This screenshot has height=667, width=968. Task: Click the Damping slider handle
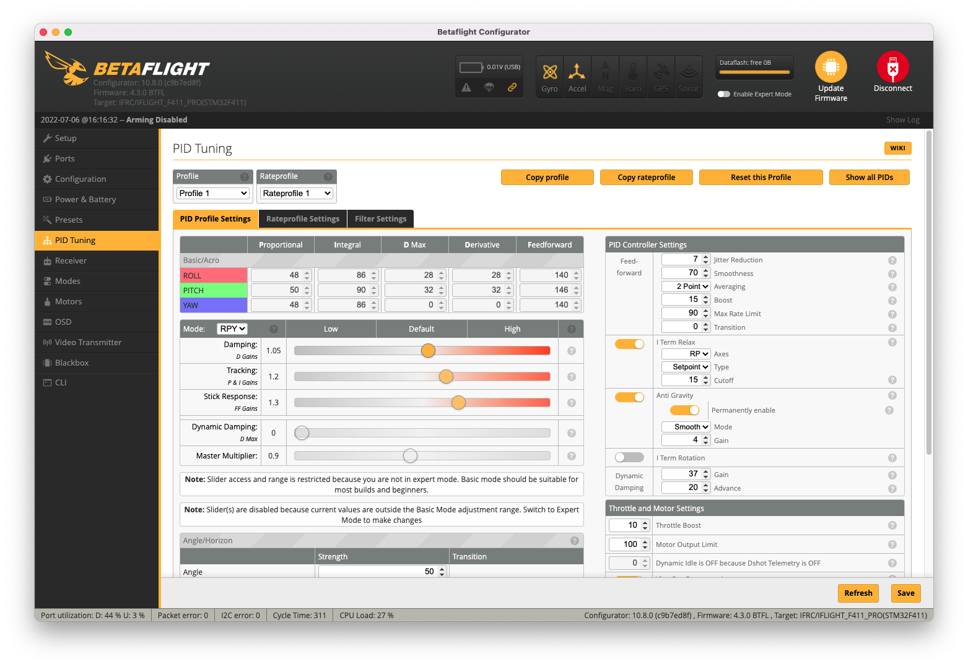click(x=428, y=351)
